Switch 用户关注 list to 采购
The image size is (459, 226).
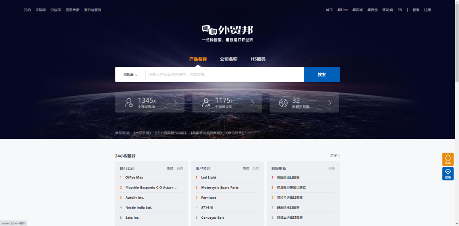(x=246, y=169)
